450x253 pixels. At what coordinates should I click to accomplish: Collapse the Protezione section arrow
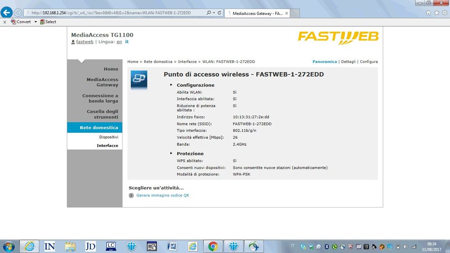pyautogui.click(x=171, y=154)
